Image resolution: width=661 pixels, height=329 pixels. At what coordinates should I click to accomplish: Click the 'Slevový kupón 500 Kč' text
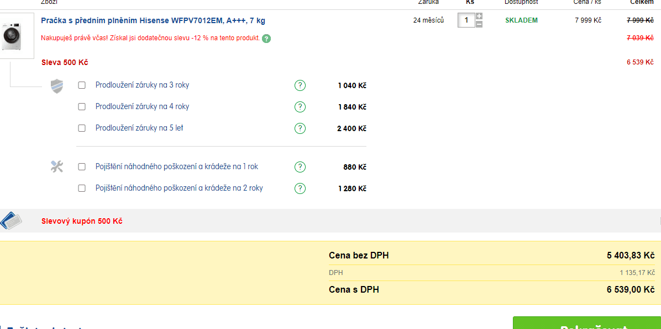82,221
